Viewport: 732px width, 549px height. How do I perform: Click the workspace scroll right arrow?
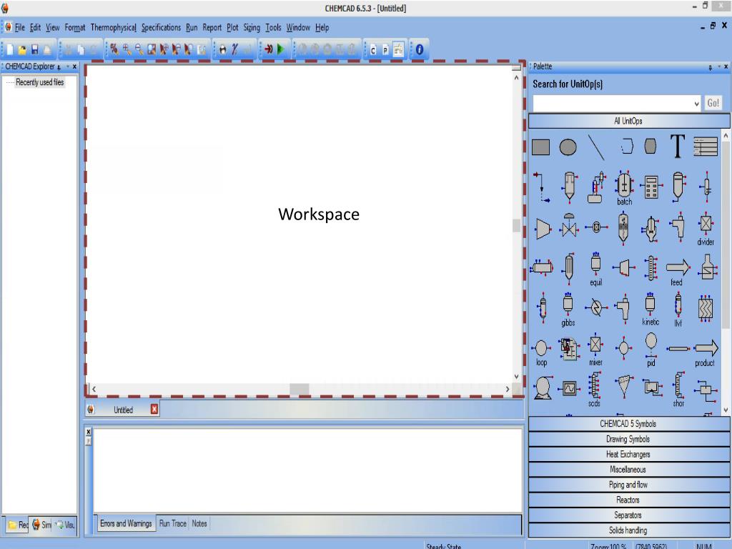point(508,389)
